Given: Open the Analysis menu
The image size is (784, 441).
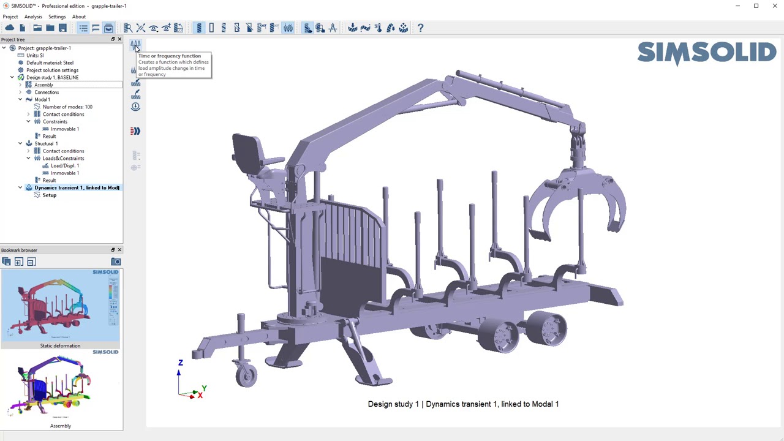Looking at the screenshot, I should tap(33, 17).
